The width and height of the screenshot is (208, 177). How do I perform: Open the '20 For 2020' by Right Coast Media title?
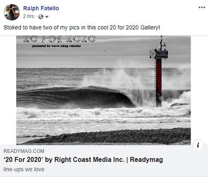[x=83, y=159]
